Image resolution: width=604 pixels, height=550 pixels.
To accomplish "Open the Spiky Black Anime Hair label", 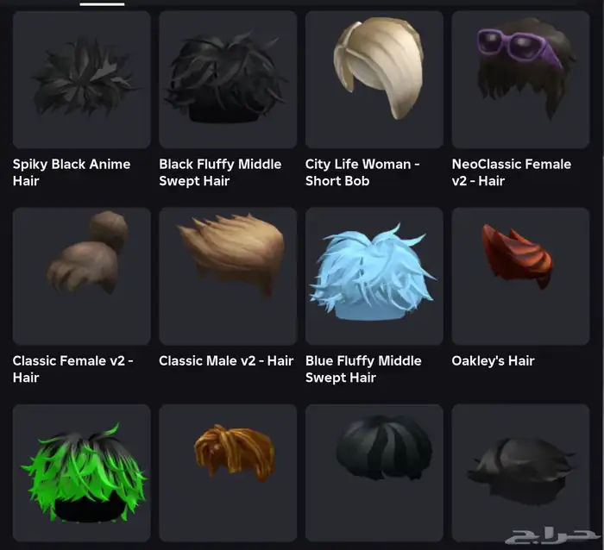I will pyautogui.click(x=72, y=172).
